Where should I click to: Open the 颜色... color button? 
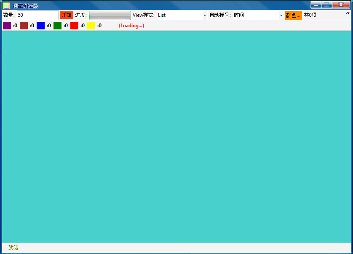[x=293, y=15]
